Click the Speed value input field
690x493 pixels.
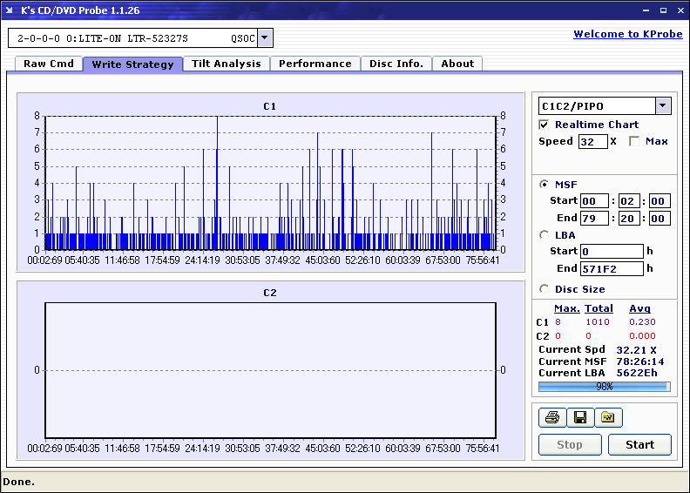click(592, 141)
